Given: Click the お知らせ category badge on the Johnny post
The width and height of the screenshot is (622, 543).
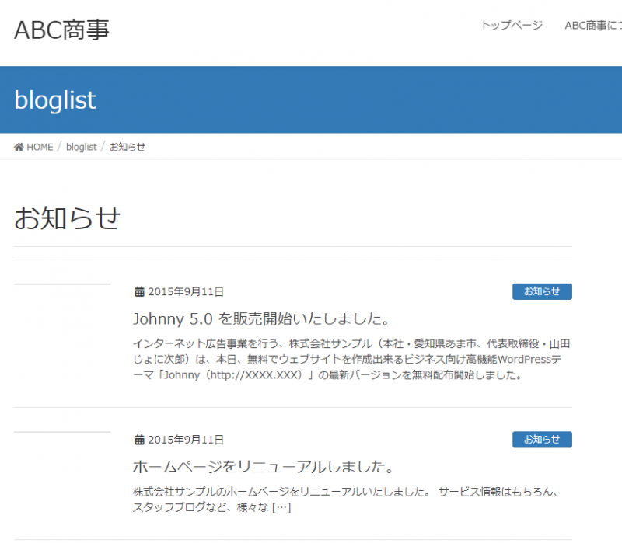Looking at the screenshot, I should point(542,291).
